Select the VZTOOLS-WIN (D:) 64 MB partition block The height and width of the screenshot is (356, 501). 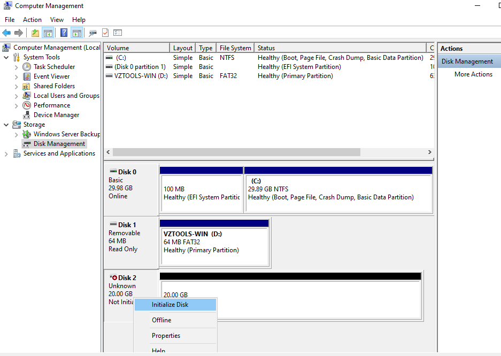pos(214,243)
